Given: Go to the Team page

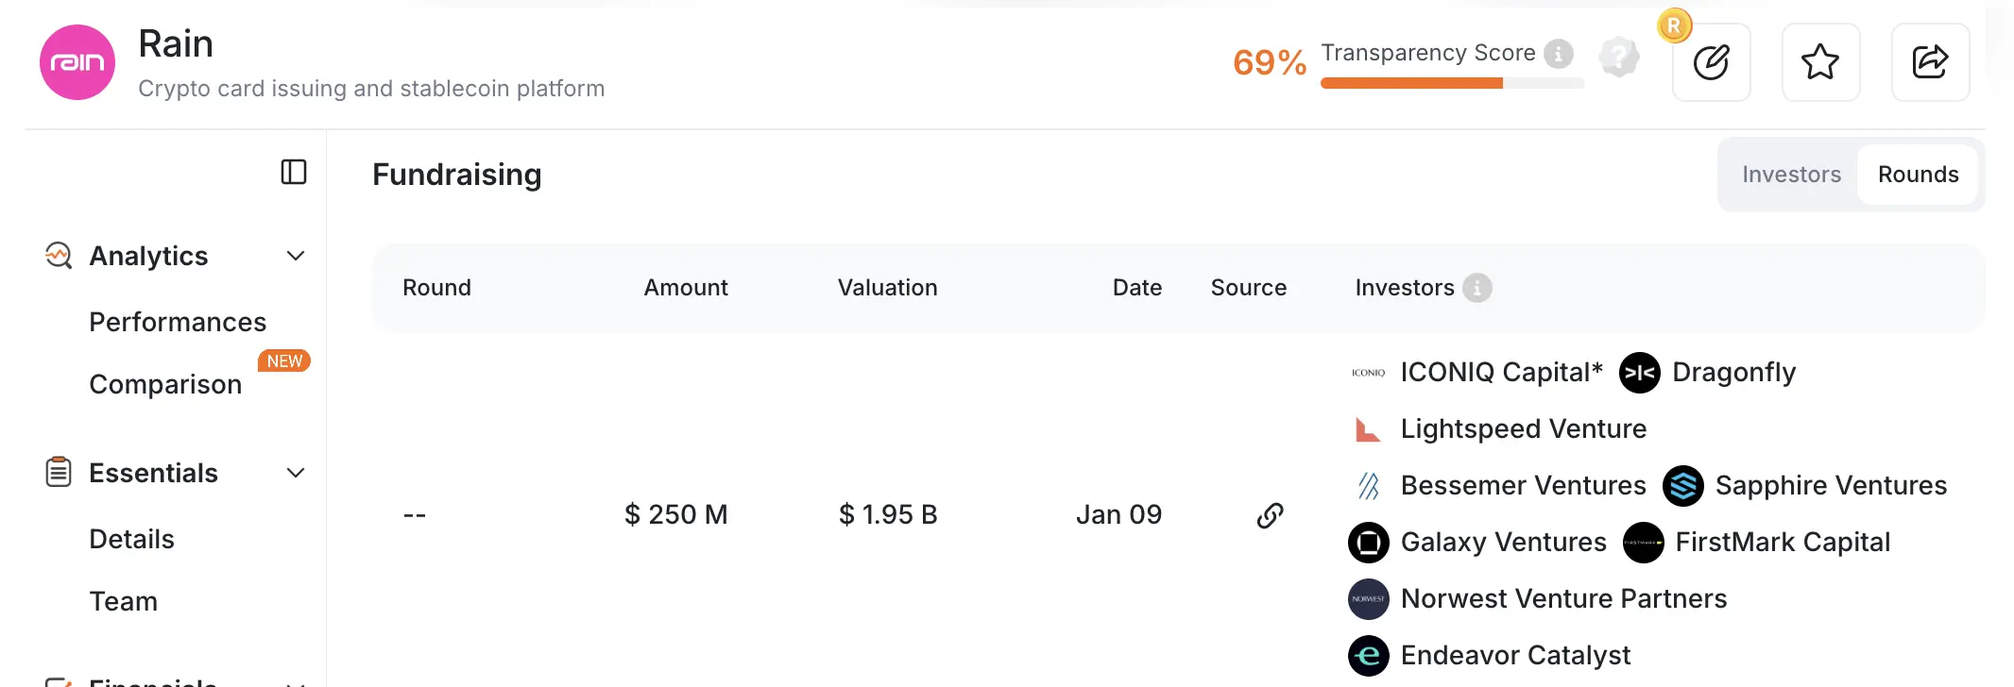Looking at the screenshot, I should 123,601.
